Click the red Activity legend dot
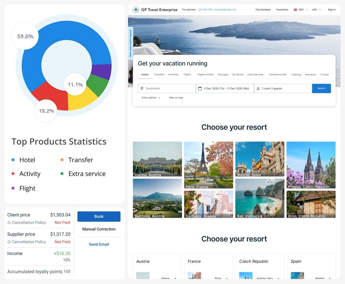The height and width of the screenshot is (284, 345). (x=13, y=174)
